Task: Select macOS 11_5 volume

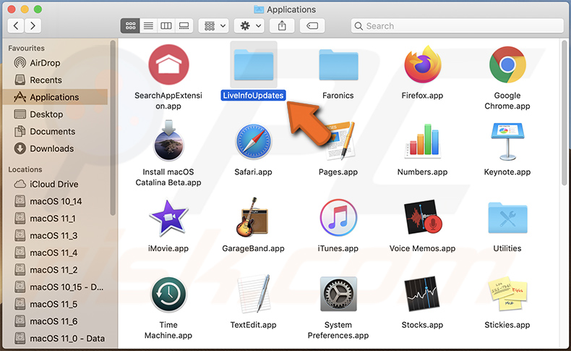Action: click(55, 305)
